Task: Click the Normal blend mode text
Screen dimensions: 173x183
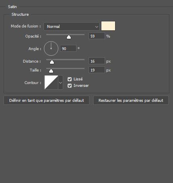Action: pos(54,27)
